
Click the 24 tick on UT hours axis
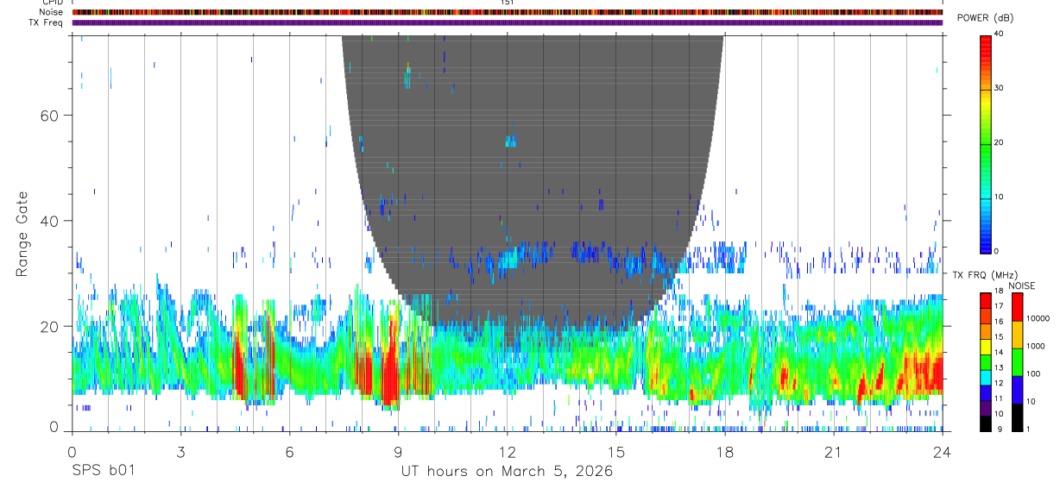(x=943, y=452)
